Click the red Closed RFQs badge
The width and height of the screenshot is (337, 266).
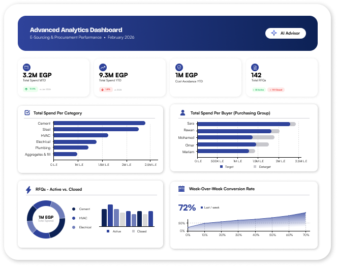click(276, 89)
